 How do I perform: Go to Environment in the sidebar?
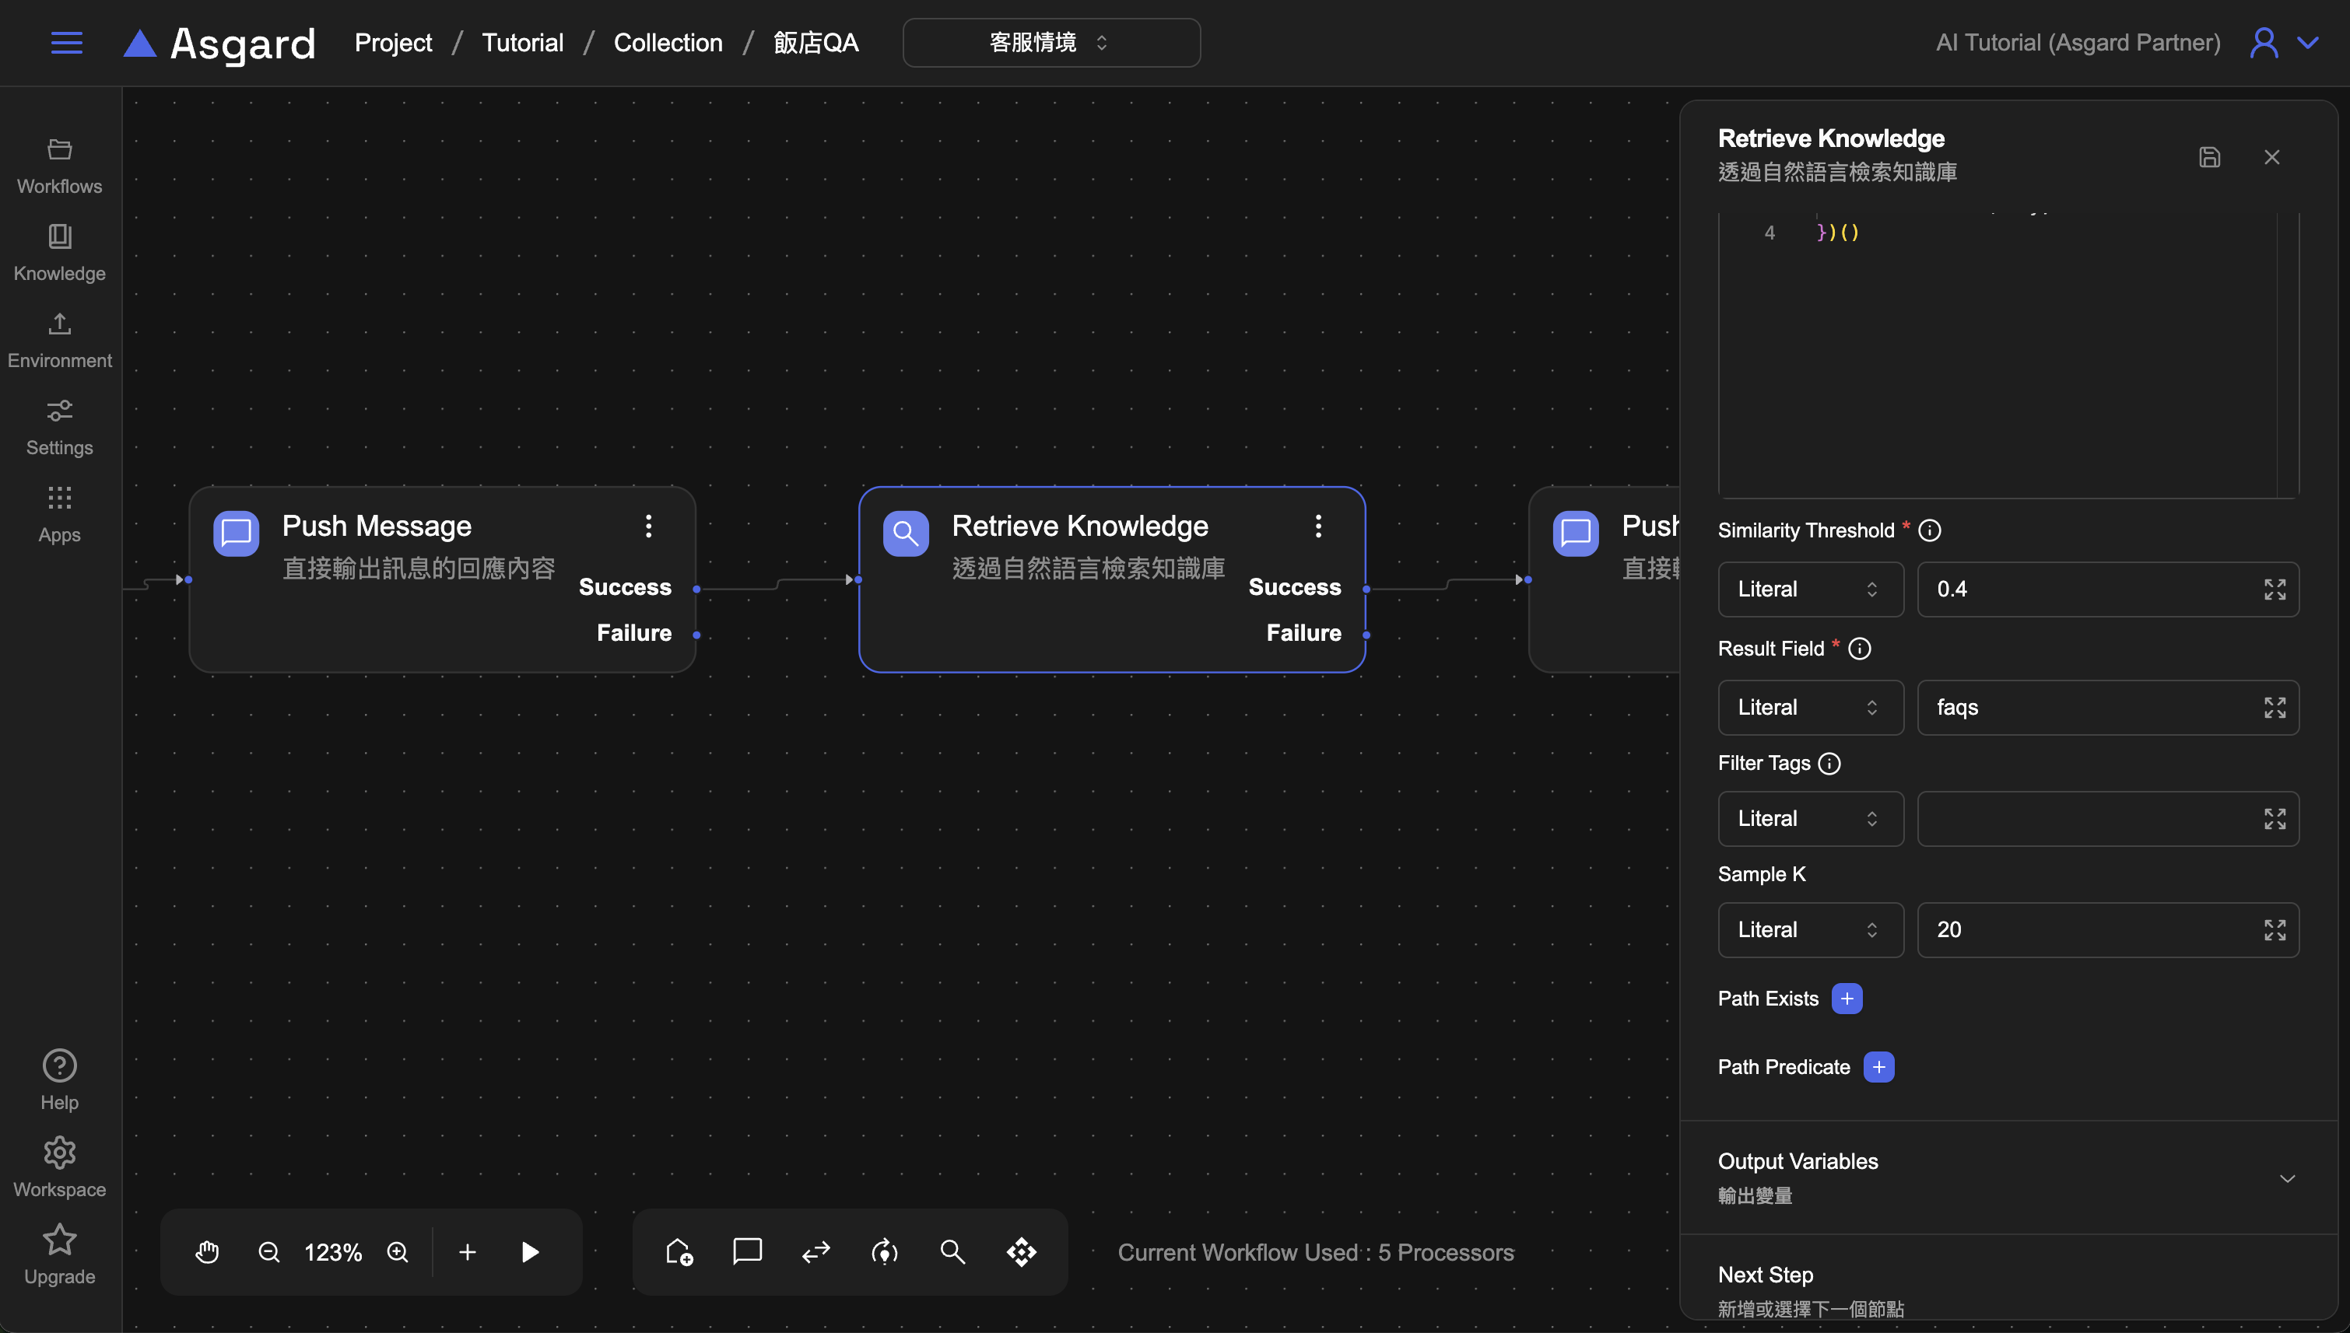60,339
